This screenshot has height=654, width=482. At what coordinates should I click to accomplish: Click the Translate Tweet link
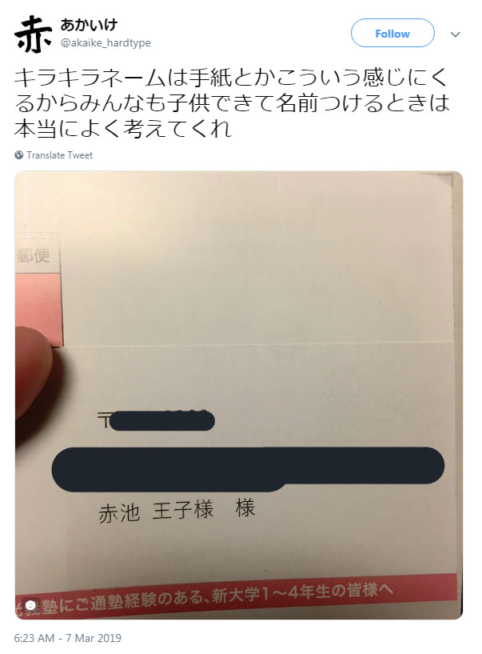60,155
